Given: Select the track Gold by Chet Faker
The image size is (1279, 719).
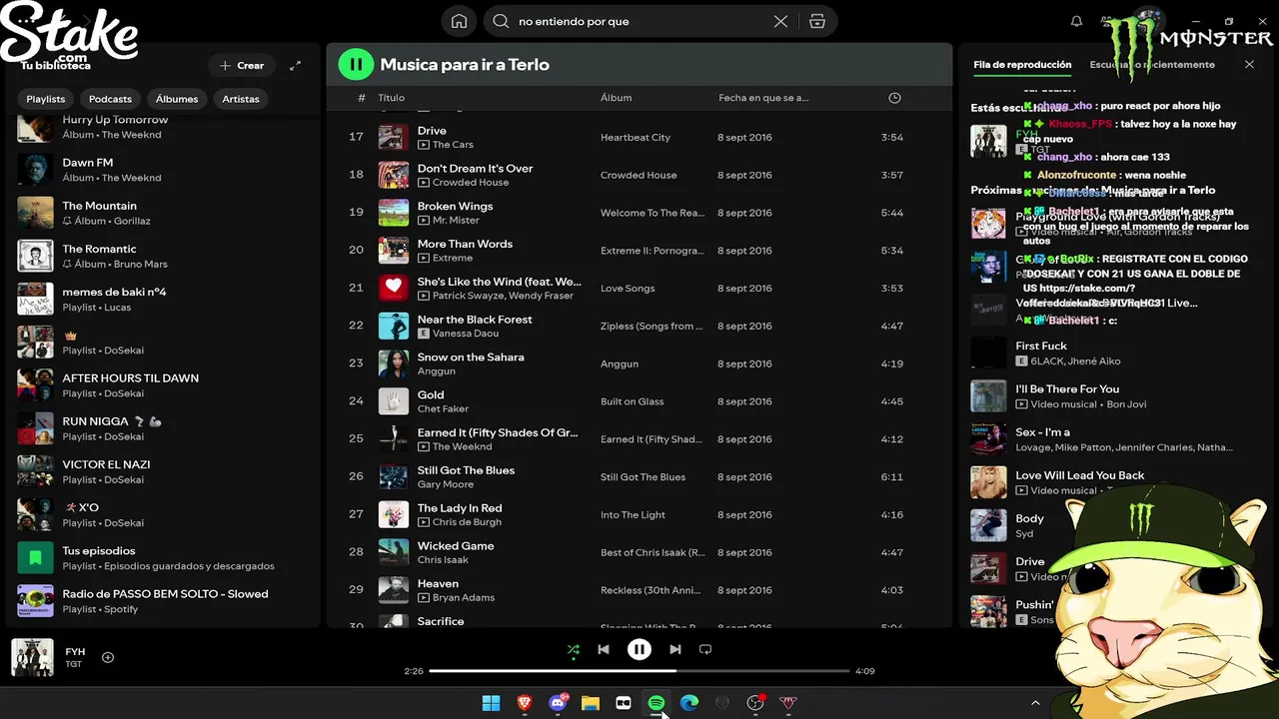Looking at the screenshot, I should 639,401.
